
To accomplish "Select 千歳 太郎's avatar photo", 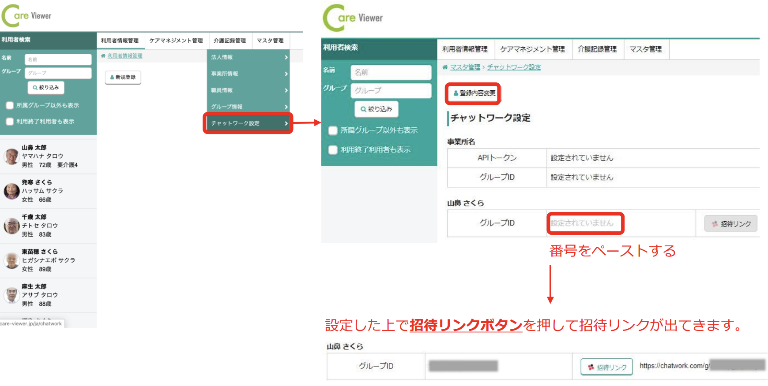I will pyautogui.click(x=11, y=226).
